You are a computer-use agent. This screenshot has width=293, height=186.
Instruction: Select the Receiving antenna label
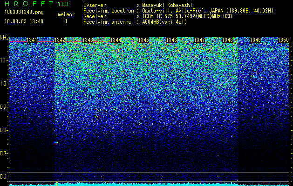[107, 22]
